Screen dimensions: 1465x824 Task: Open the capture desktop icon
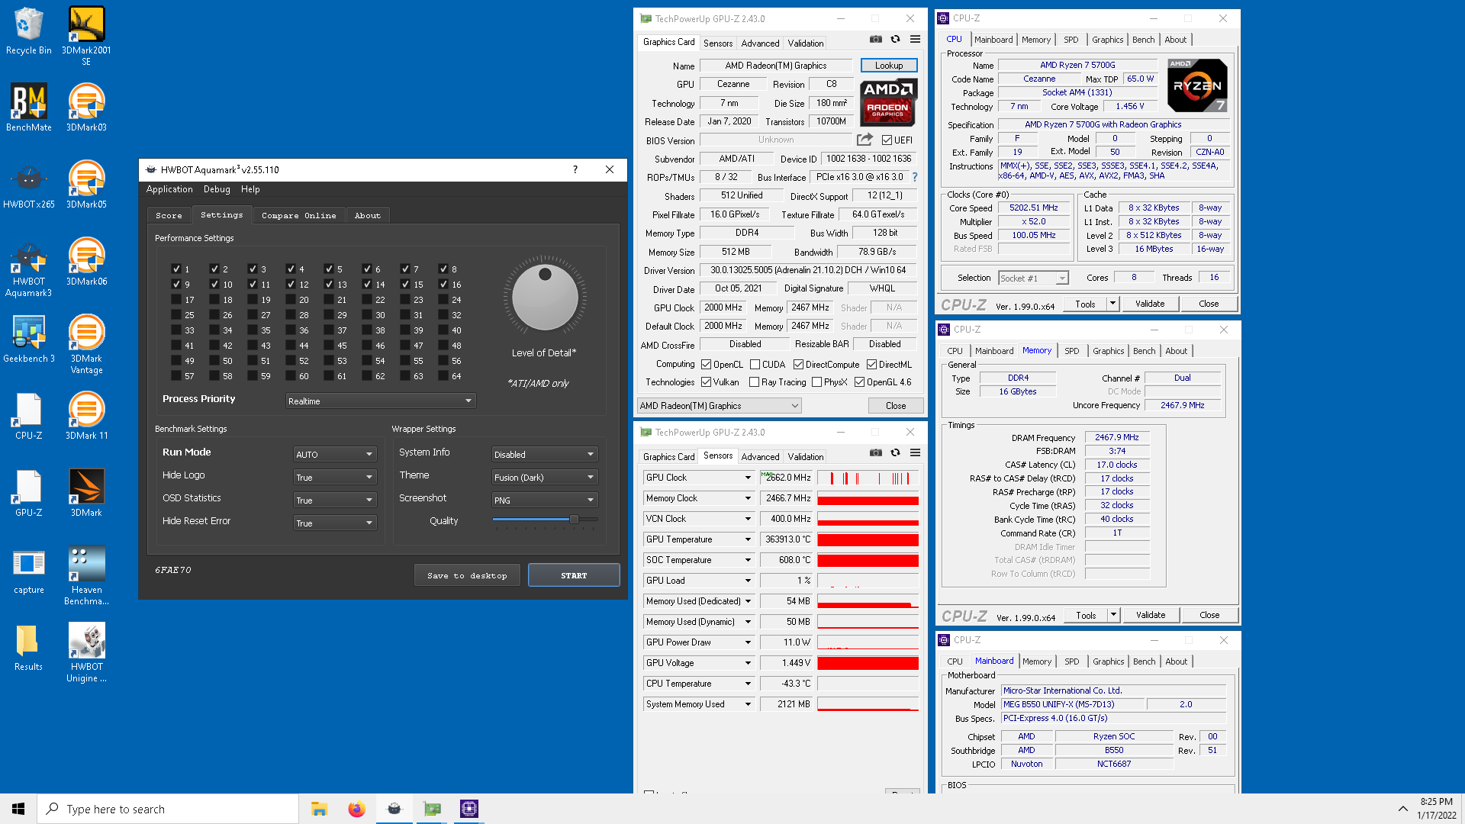28,570
